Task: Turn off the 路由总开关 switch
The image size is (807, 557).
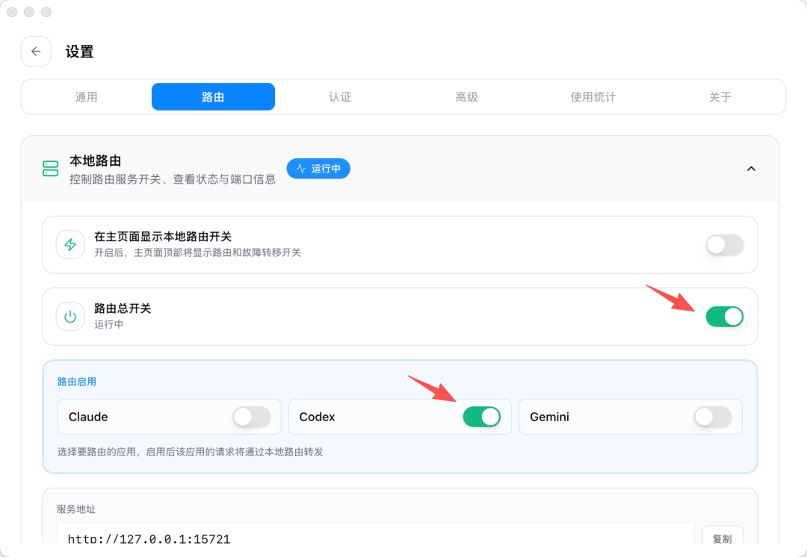Action: [724, 317]
